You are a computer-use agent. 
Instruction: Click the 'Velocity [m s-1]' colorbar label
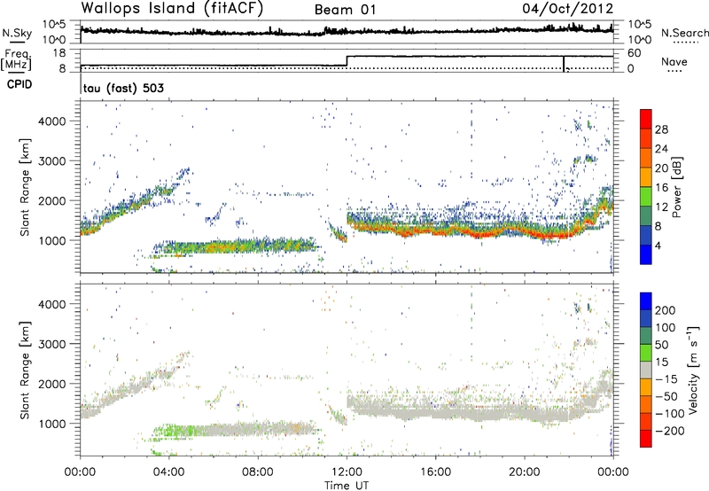tap(693, 370)
